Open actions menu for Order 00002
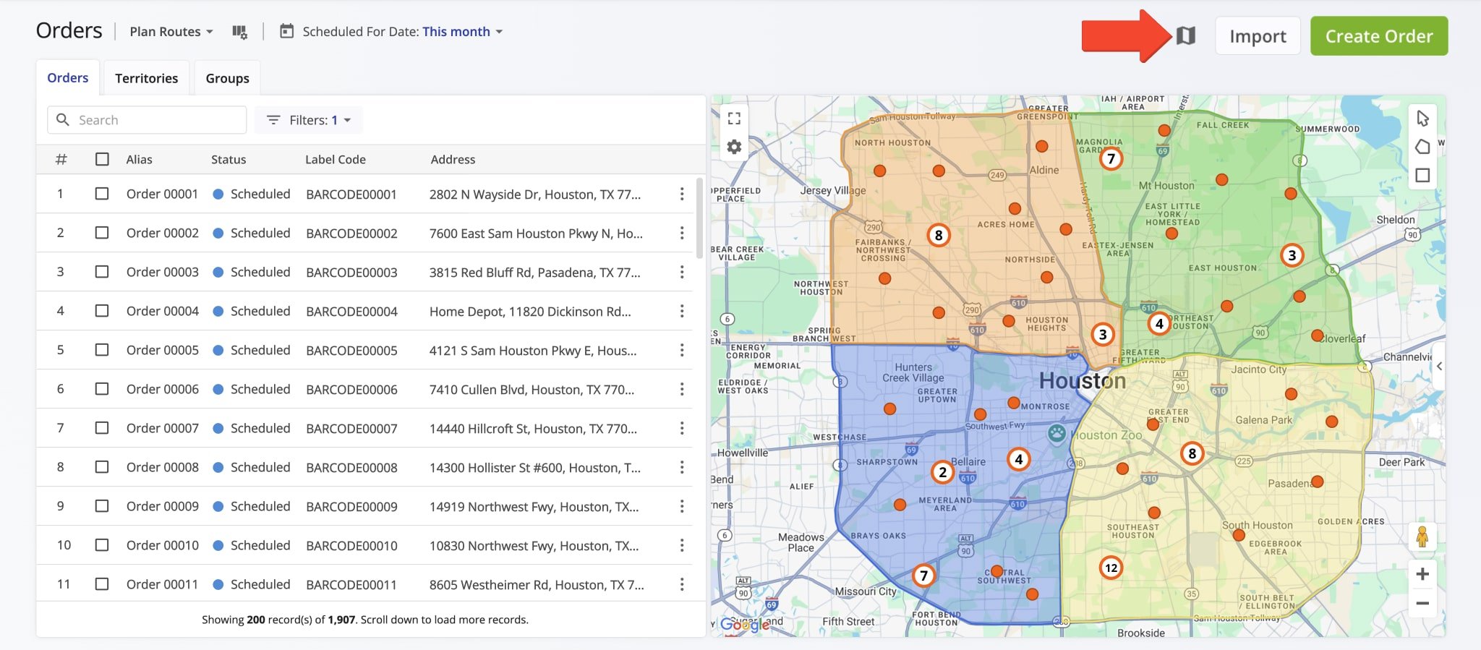1481x650 pixels. [682, 233]
